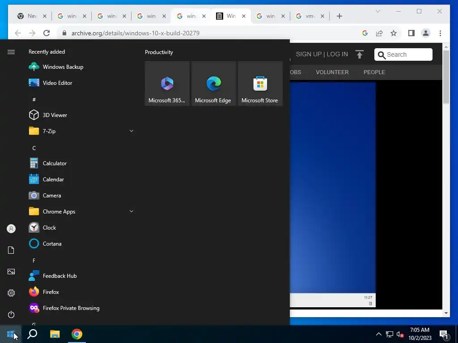This screenshot has width=458, height=343.
Task: Open Settings gear in Start sidebar
Action: tap(11, 293)
